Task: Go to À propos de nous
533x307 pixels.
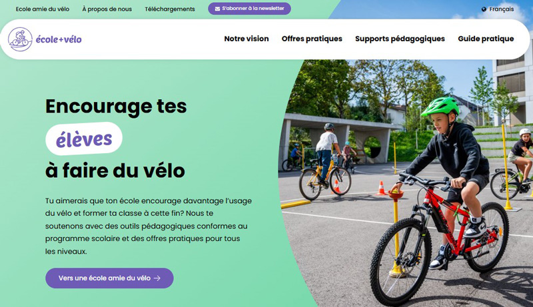Action: (x=107, y=9)
